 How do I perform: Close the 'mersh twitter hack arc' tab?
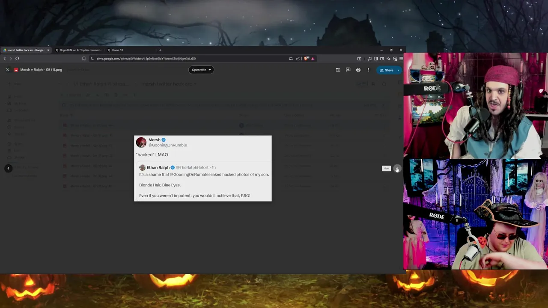pyautogui.click(x=48, y=50)
